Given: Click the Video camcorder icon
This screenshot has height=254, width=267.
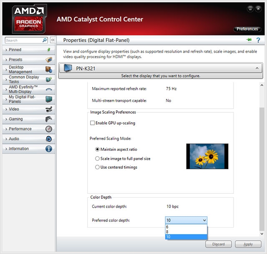Looking at the screenshot, I should (49, 109).
